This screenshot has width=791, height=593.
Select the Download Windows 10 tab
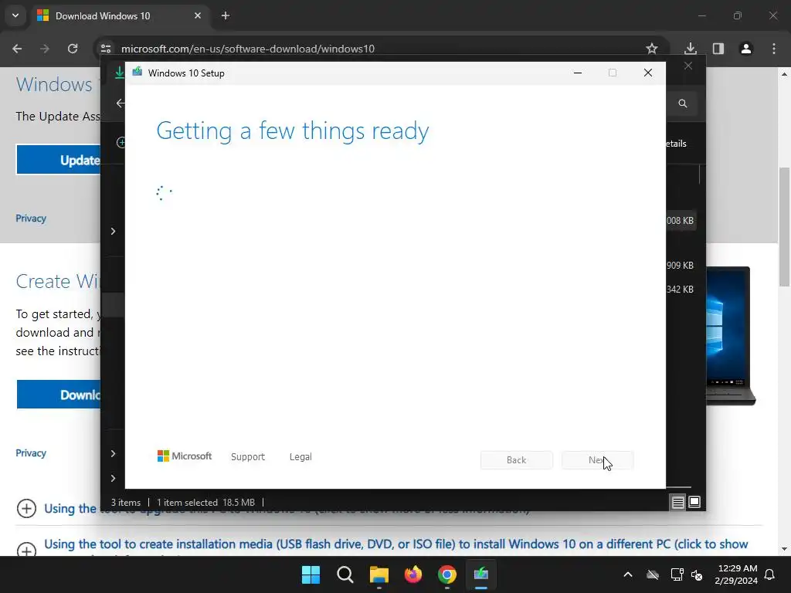120,15
